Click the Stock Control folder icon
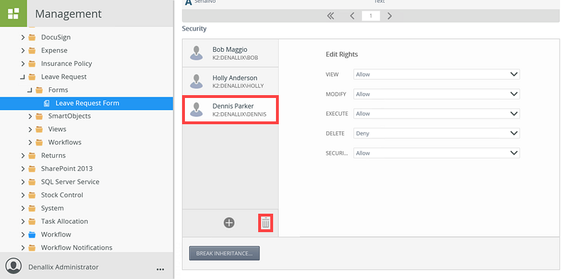 click(x=32, y=195)
